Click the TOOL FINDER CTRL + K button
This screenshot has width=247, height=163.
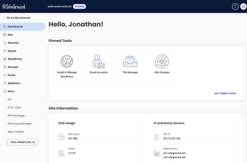pyautogui.click(x=23, y=142)
